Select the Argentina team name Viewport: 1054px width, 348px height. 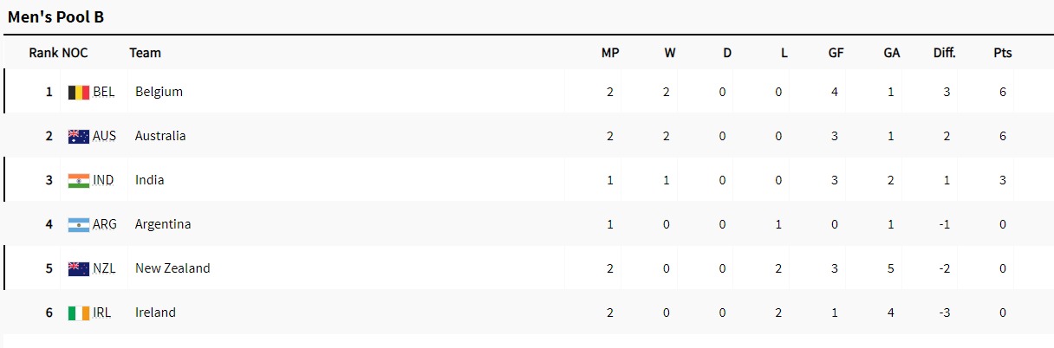(x=163, y=224)
